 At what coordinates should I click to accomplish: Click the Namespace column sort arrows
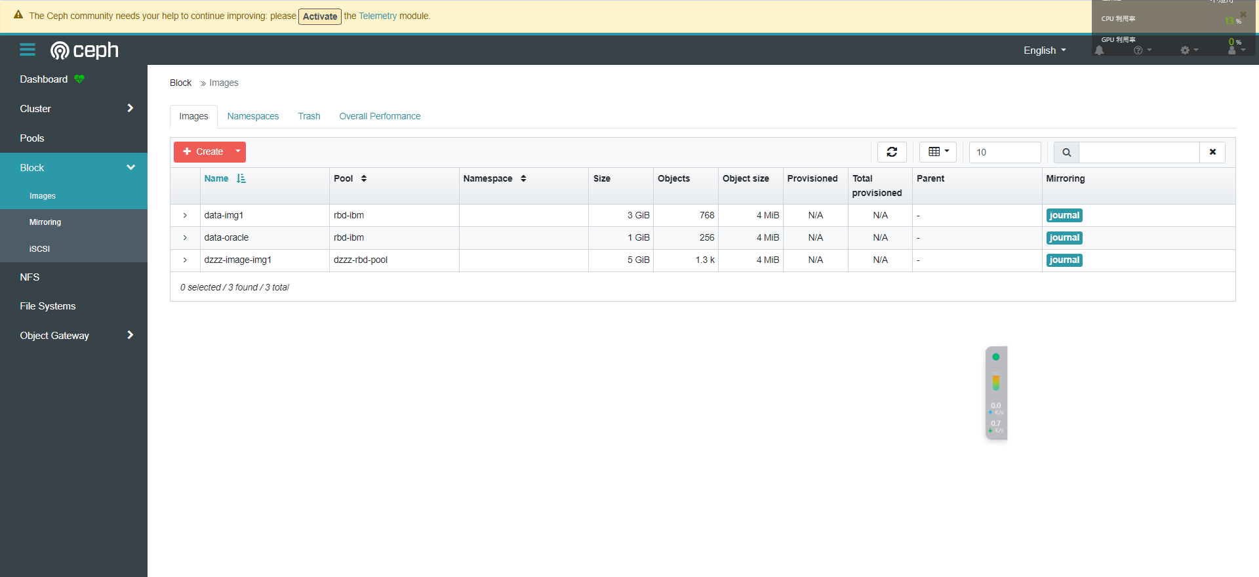click(x=523, y=178)
